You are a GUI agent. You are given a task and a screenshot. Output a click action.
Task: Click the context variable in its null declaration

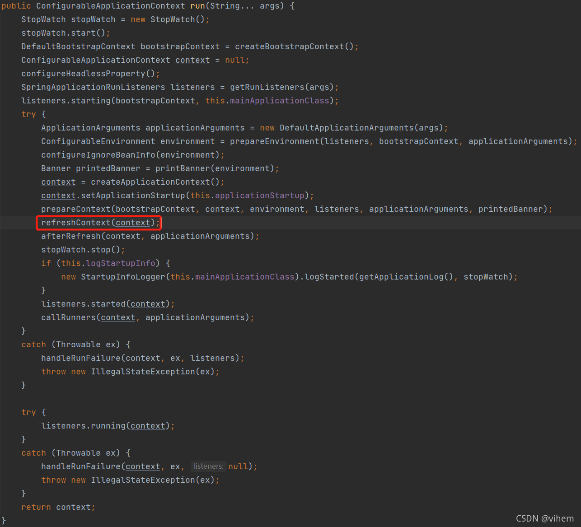192,60
